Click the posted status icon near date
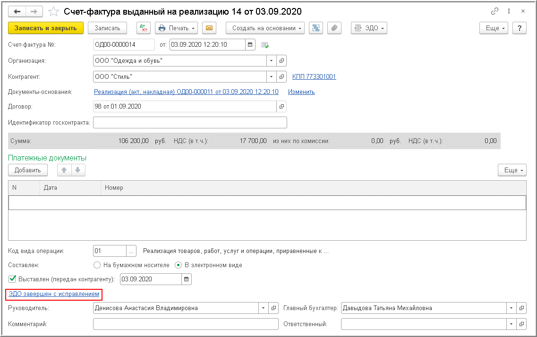 [265, 45]
